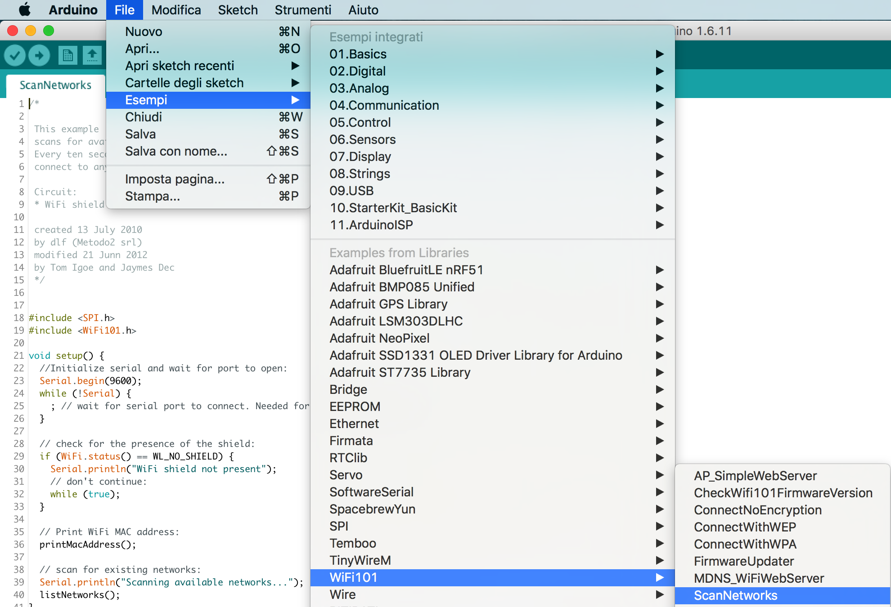Click the Verify checkmark toolbar icon
This screenshot has height=607, width=891.
(x=15, y=55)
